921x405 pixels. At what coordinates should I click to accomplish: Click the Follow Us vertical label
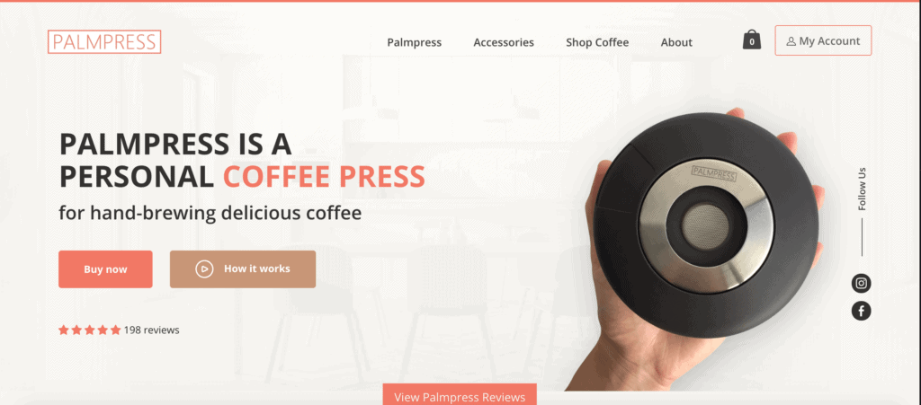pos(862,189)
